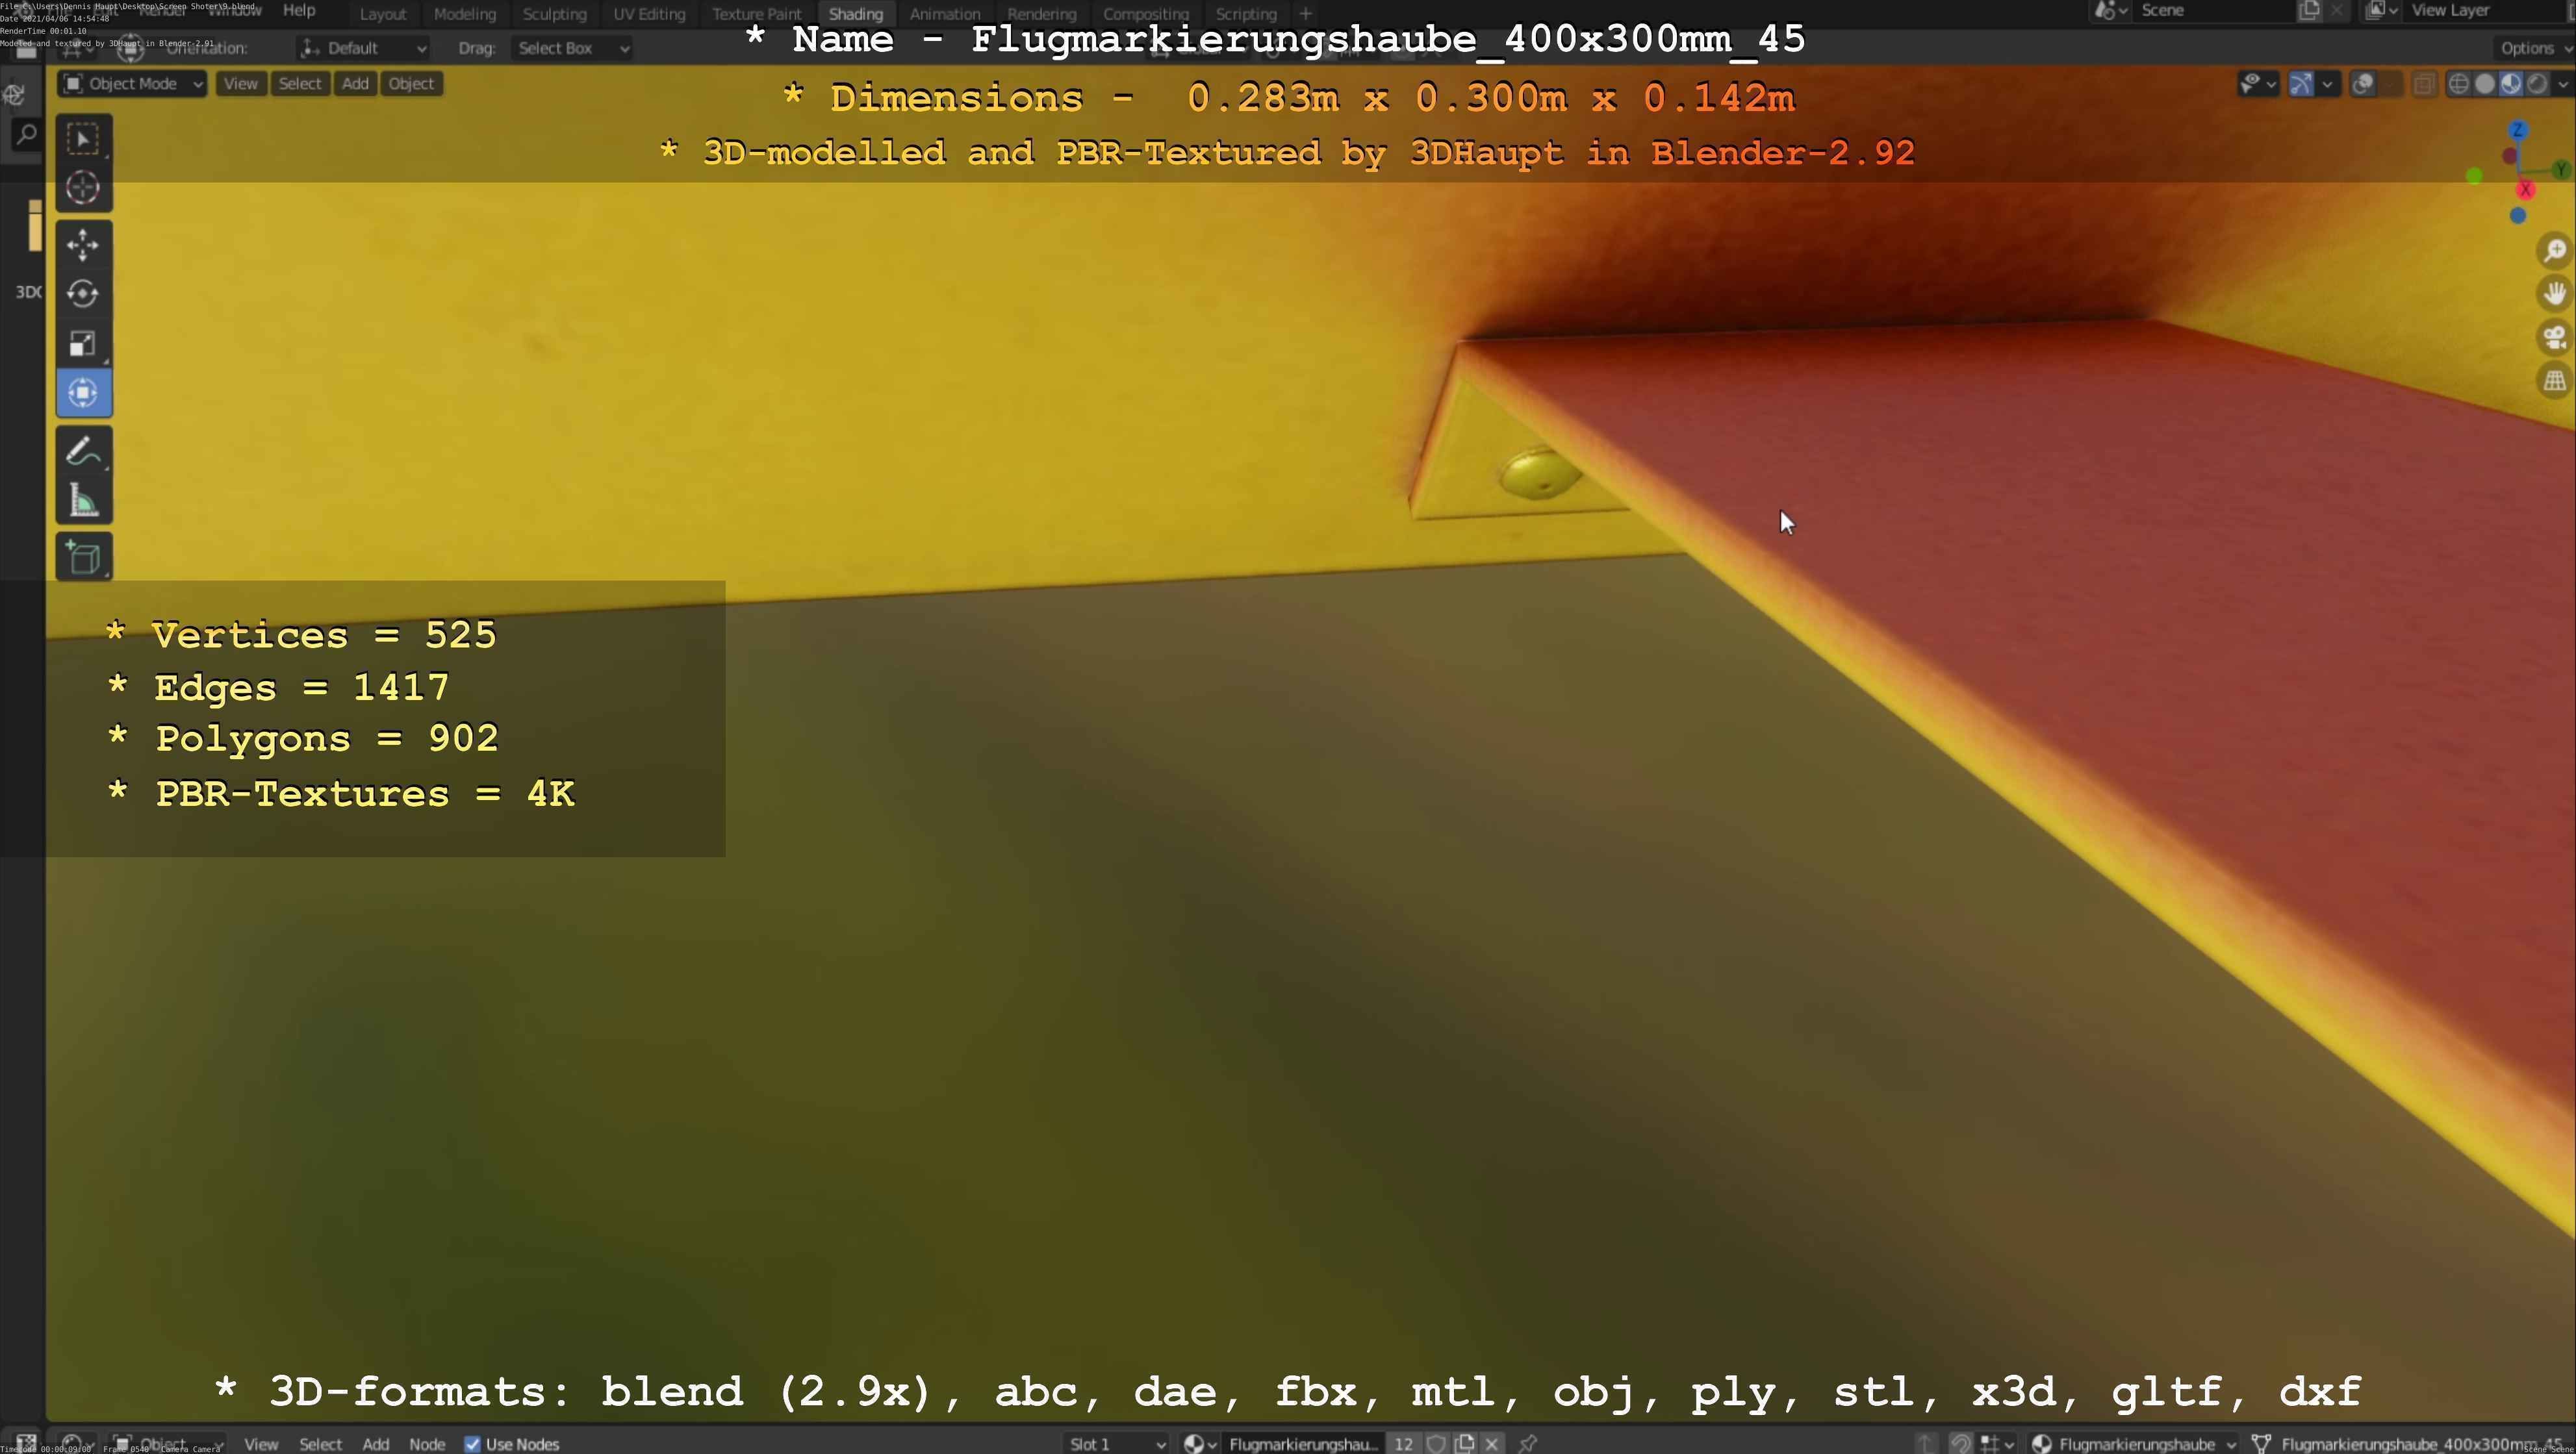This screenshot has height=1454, width=2576.
Task: Toggle perspective/orthographic grid button
Action: pos(2554,381)
